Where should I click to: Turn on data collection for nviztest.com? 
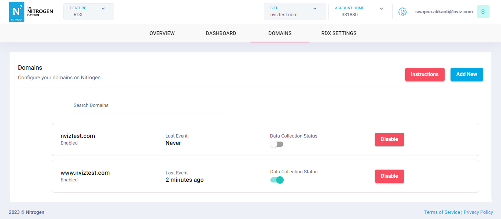click(x=277, y=144)
